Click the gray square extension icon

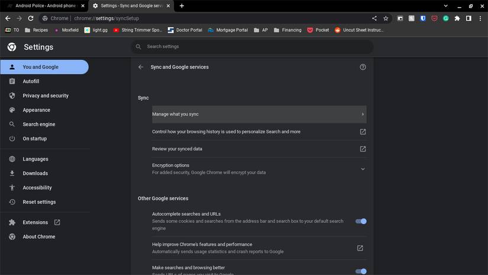[412, 18]
